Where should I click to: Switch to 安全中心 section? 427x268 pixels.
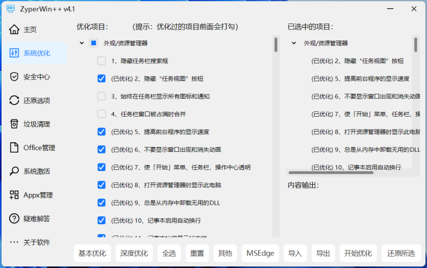[x=36, y=77]
